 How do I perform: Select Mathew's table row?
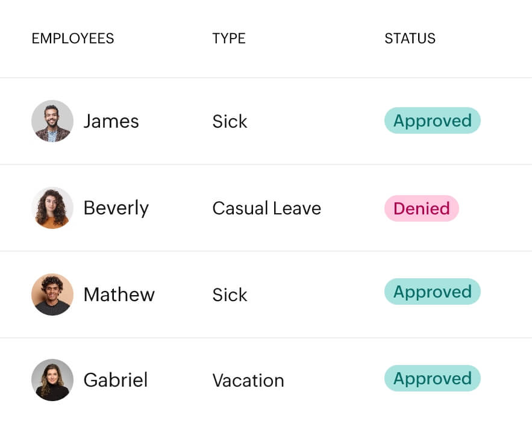tap(266, 295)
